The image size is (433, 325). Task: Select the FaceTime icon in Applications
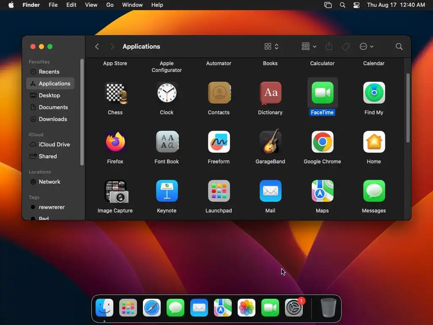click(322, 93)
